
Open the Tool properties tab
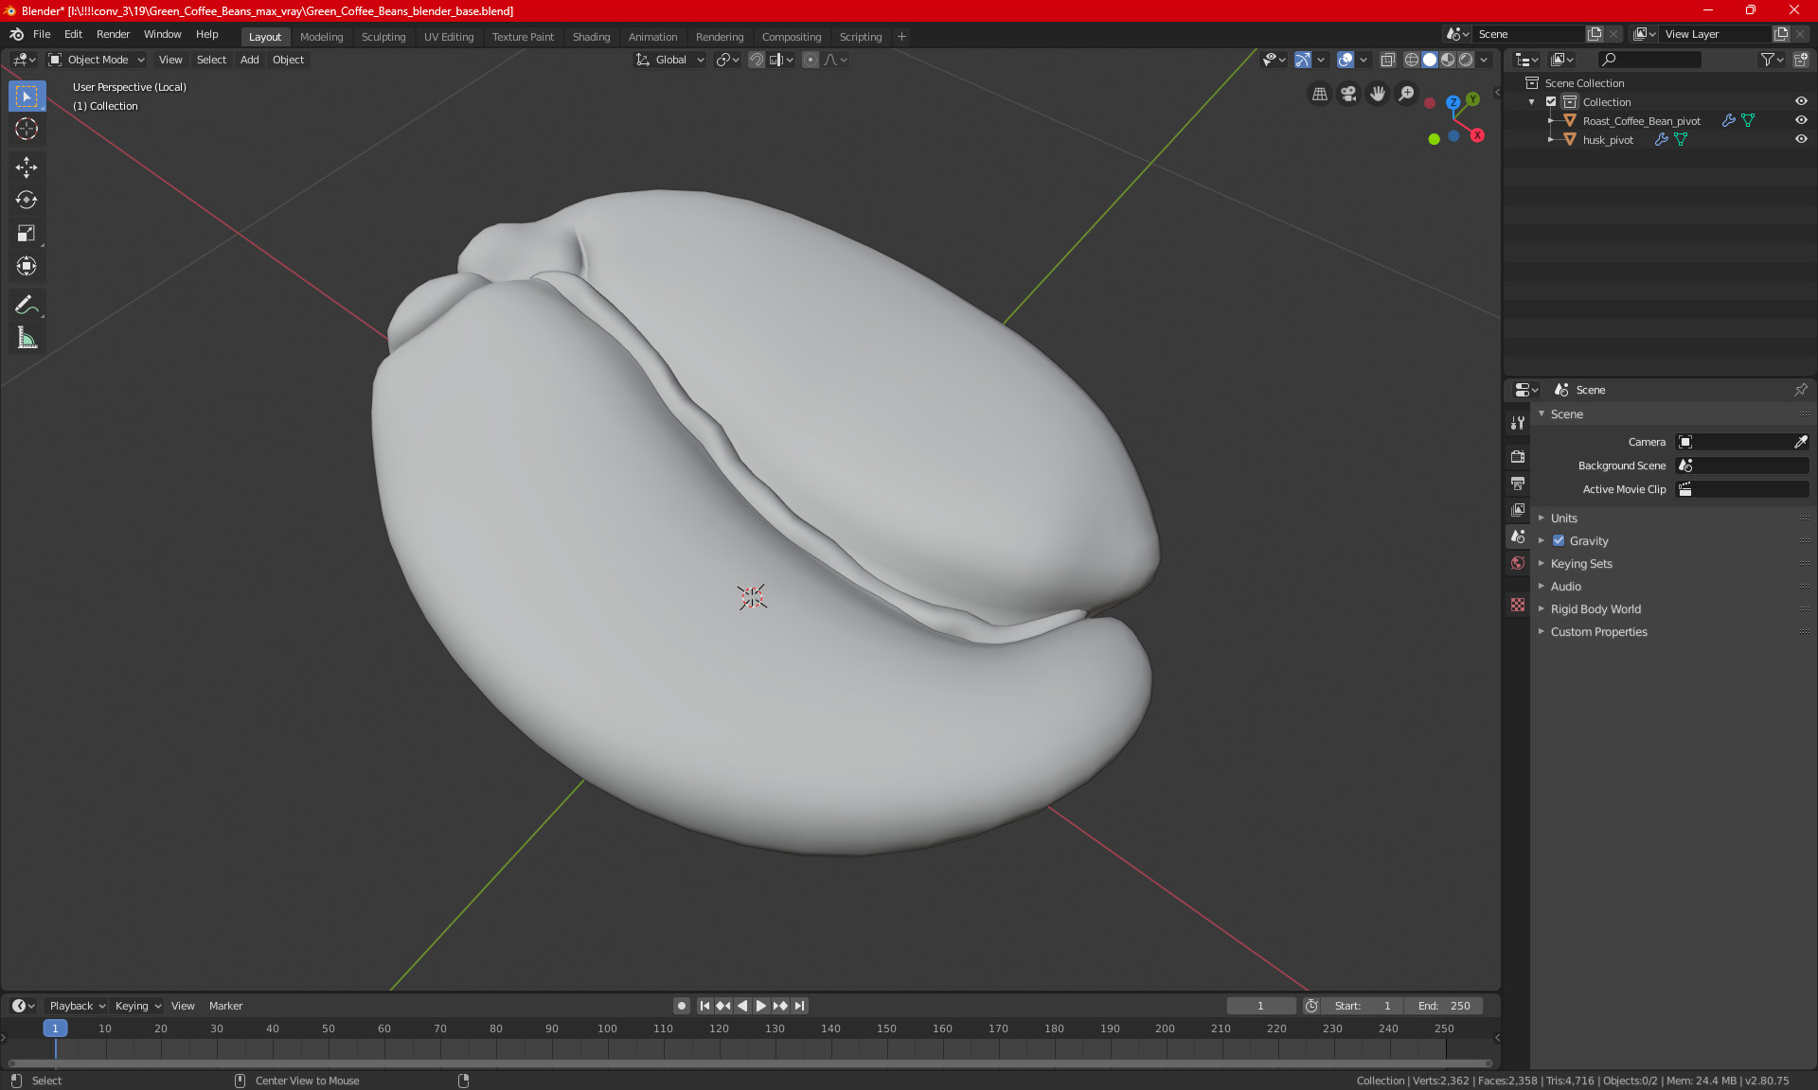(x=1518, y=423)
